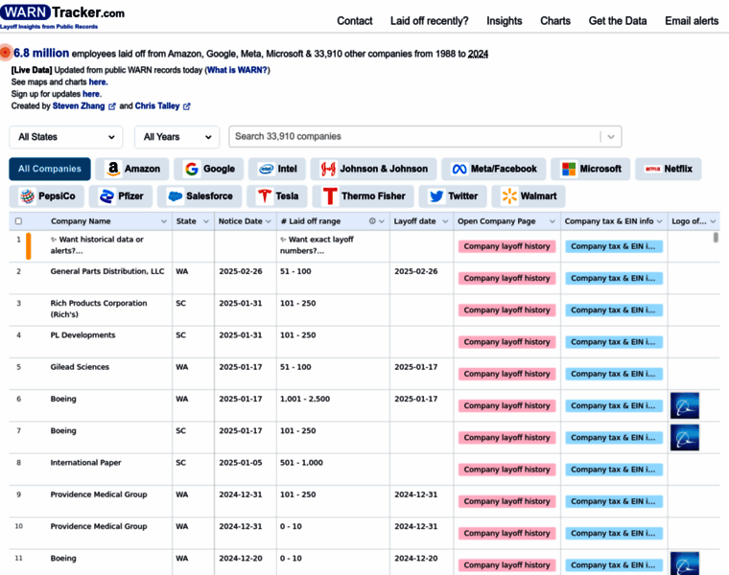Toggle the select-all checkbox in table header
Viewport: 729px width, 575px height.
[18, 221]
